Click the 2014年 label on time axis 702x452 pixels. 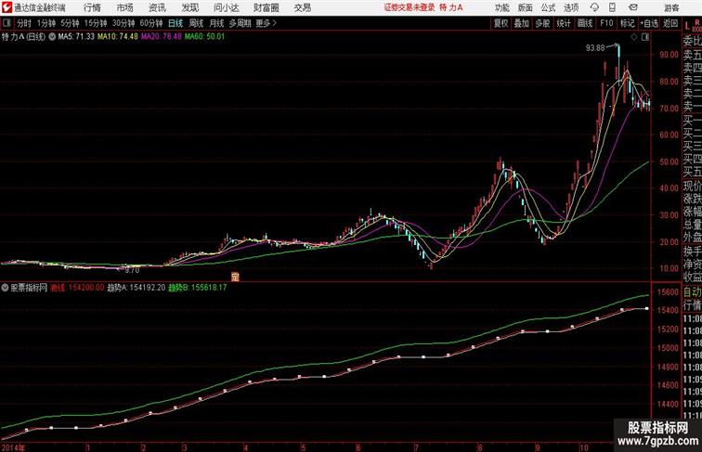pyautogui.click(x=13, y=447)
